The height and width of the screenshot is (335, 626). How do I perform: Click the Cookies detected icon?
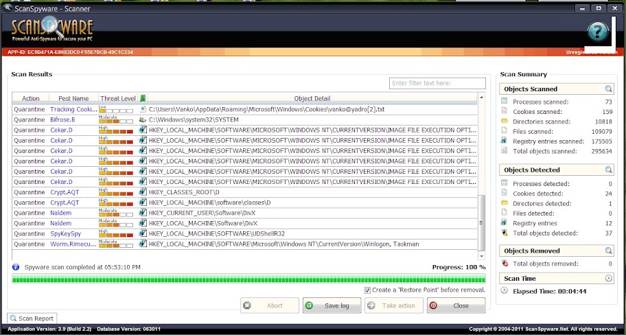click(x=505, y=194)
